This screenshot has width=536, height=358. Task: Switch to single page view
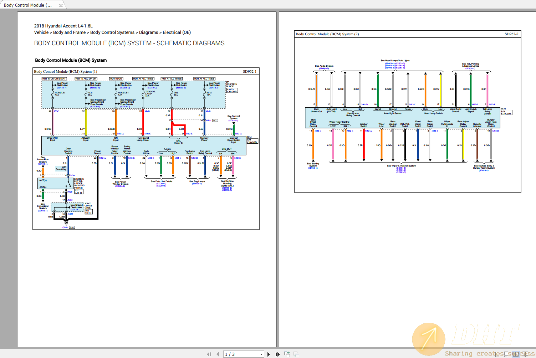tap(498, 354)
